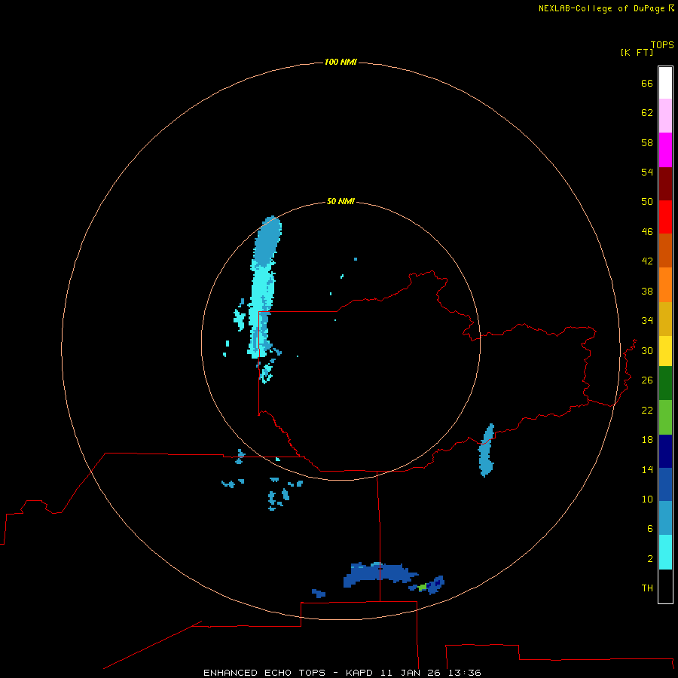
Task: Click the white swatch atop the echo tops legend
Action: [665, 83]
